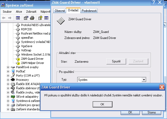Expand the Paměťové svazky node
This screenshot has width=167, height=119.
tap(8, 67)
